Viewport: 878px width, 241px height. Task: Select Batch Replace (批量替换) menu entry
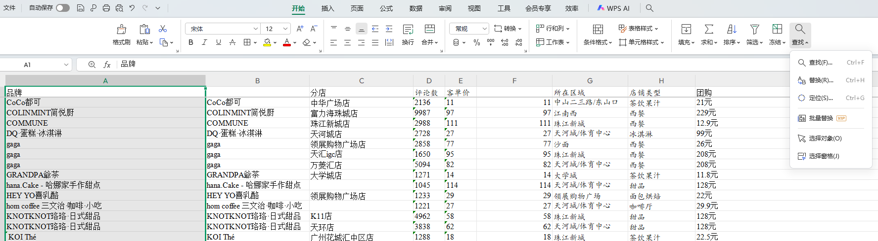pos(831,118)
